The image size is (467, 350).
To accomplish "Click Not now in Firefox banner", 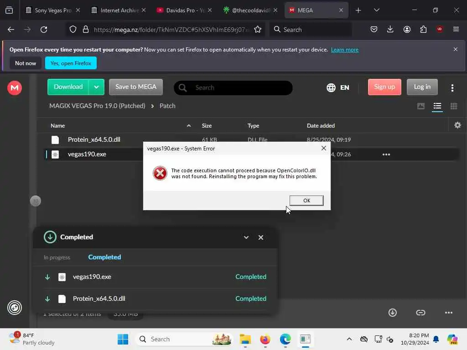I will point(26,63).
